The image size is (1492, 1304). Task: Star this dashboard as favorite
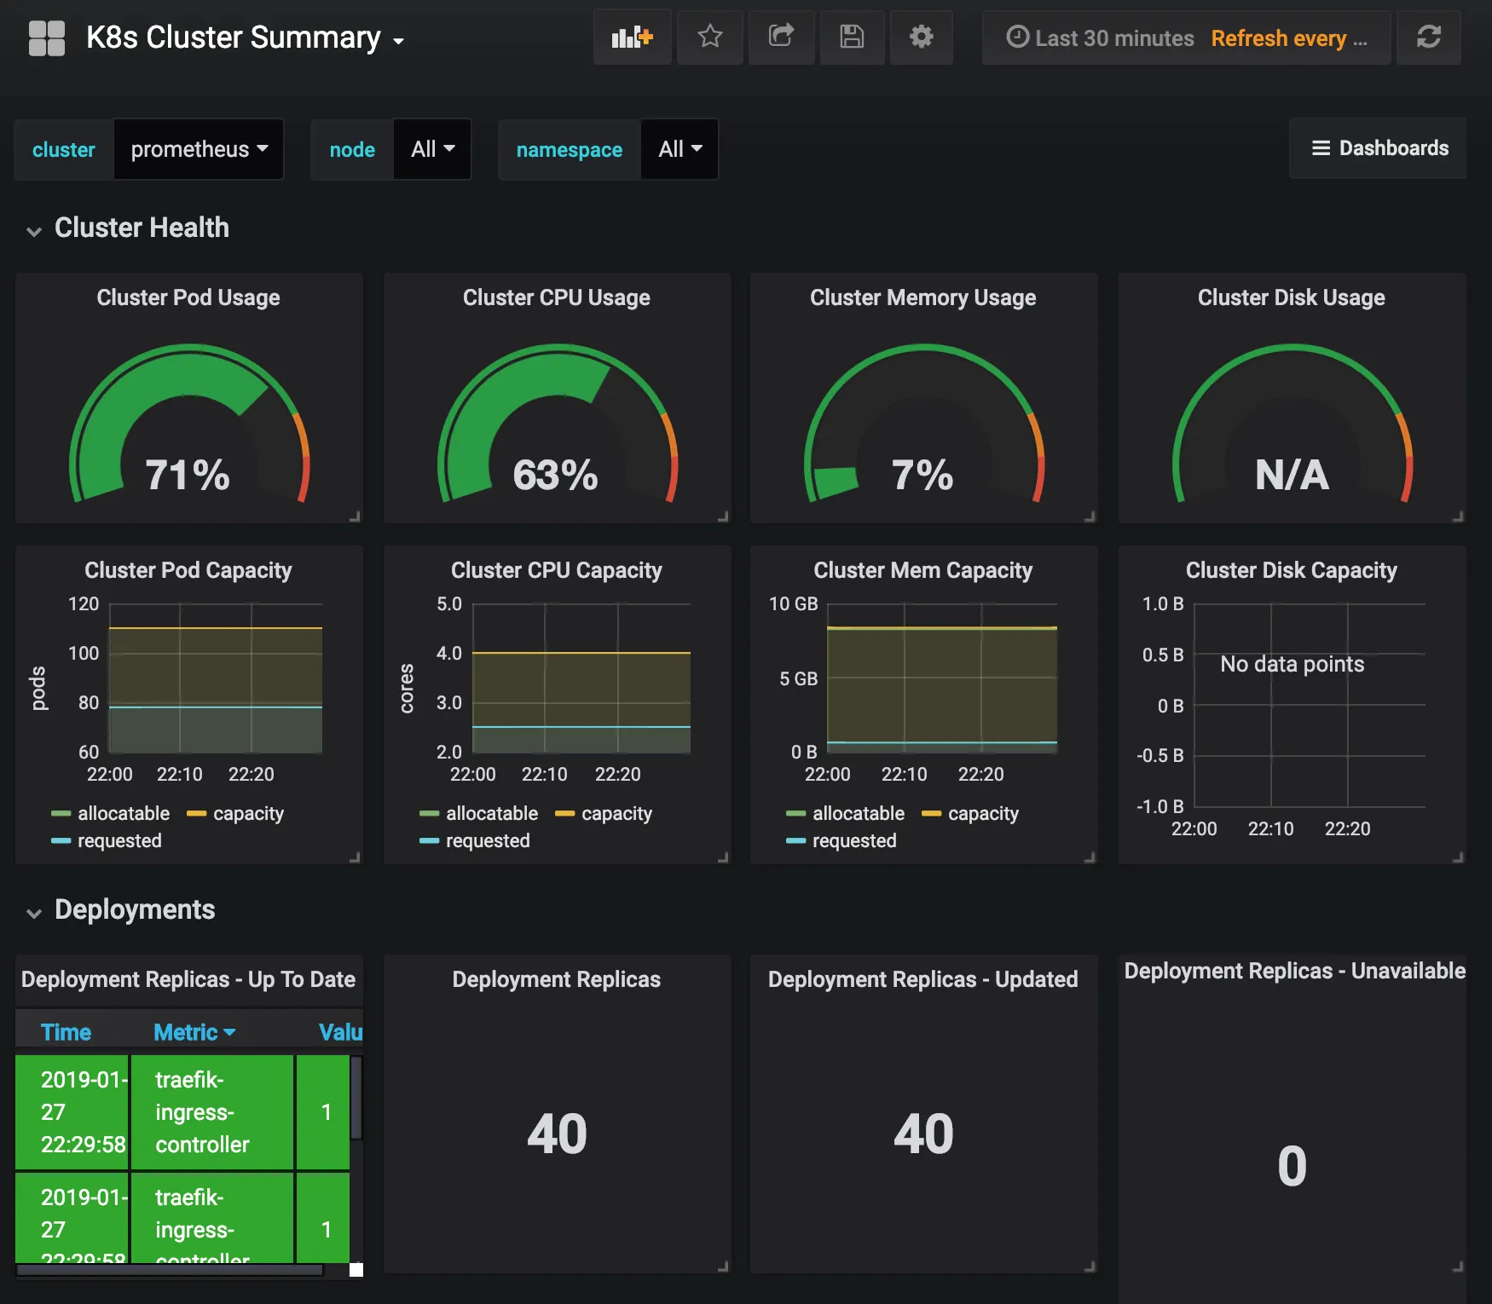coord(709,38)
